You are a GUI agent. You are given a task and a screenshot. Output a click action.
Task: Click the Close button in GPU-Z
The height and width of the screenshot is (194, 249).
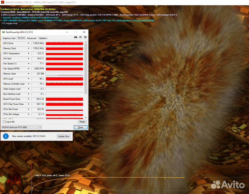(81, 127)
